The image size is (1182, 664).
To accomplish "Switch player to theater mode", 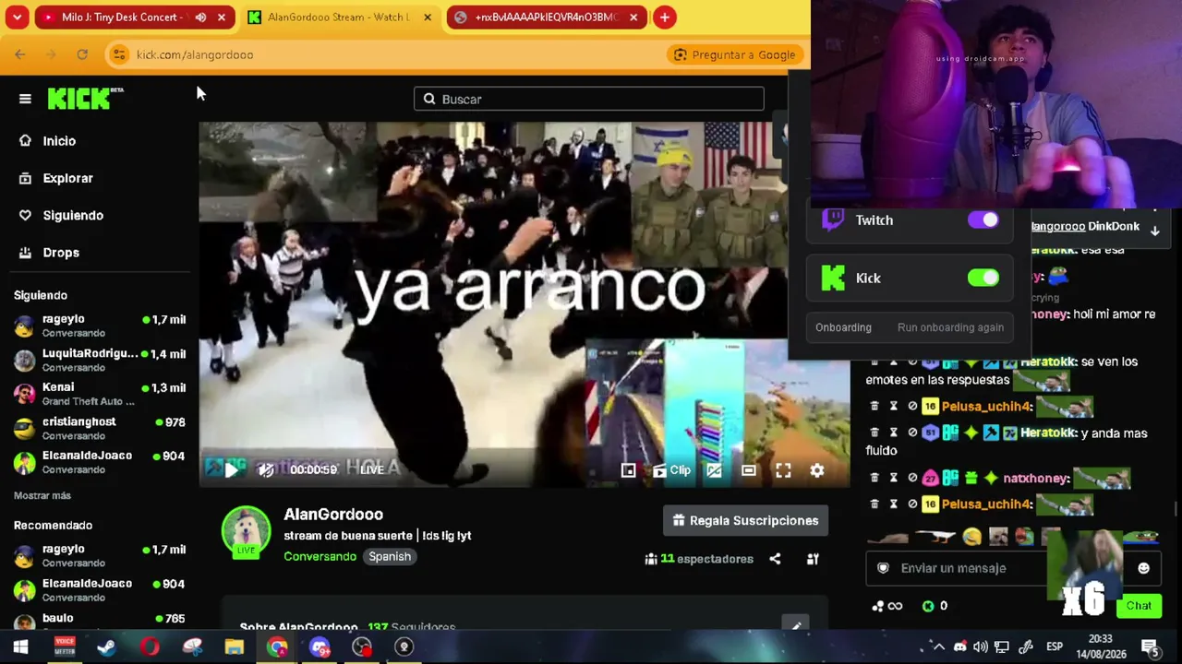I will 749,470.
